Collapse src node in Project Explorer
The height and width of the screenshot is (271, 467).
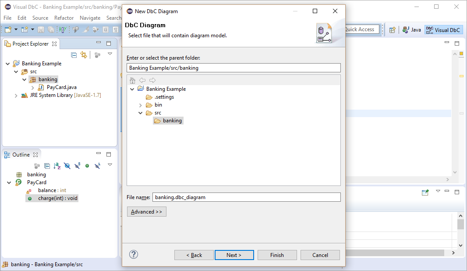[x=16, y=71]
